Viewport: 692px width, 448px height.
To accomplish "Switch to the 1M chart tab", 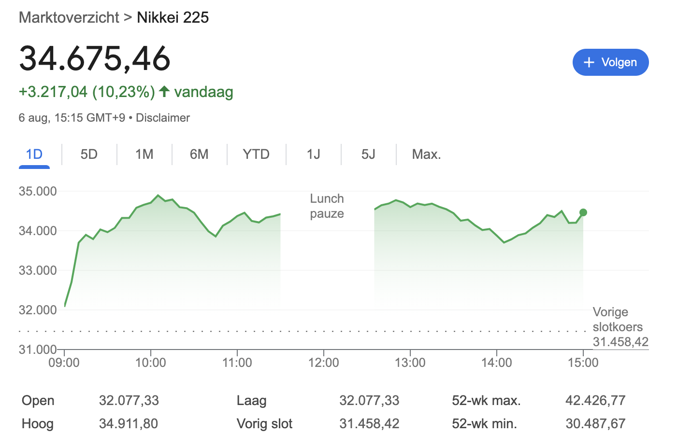I will click(144, 154).
